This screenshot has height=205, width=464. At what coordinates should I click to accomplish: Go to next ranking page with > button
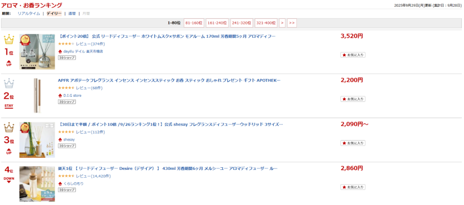282,23
